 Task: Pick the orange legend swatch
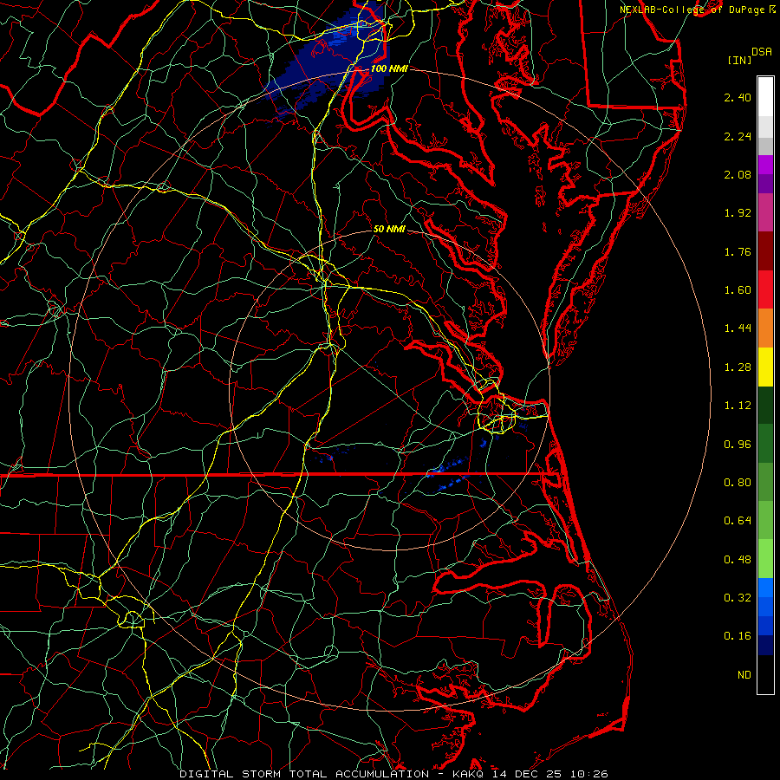(x=765, y=328)
